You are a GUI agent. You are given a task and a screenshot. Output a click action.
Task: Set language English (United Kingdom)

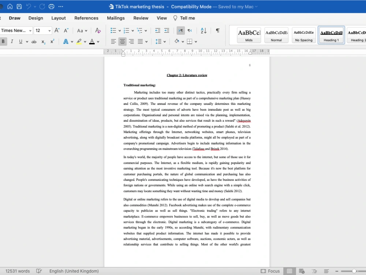[74, 271]
